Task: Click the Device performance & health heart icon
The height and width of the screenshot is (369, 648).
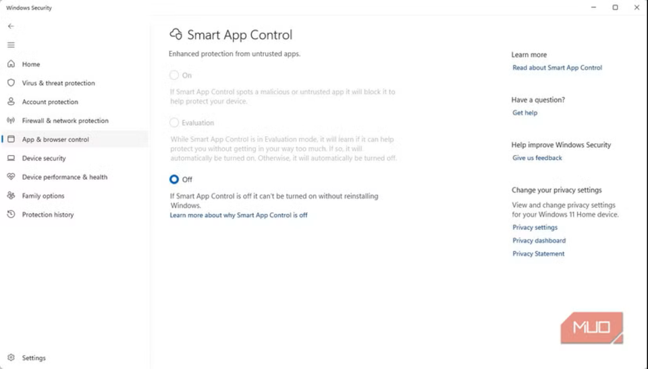Action: 11,177
